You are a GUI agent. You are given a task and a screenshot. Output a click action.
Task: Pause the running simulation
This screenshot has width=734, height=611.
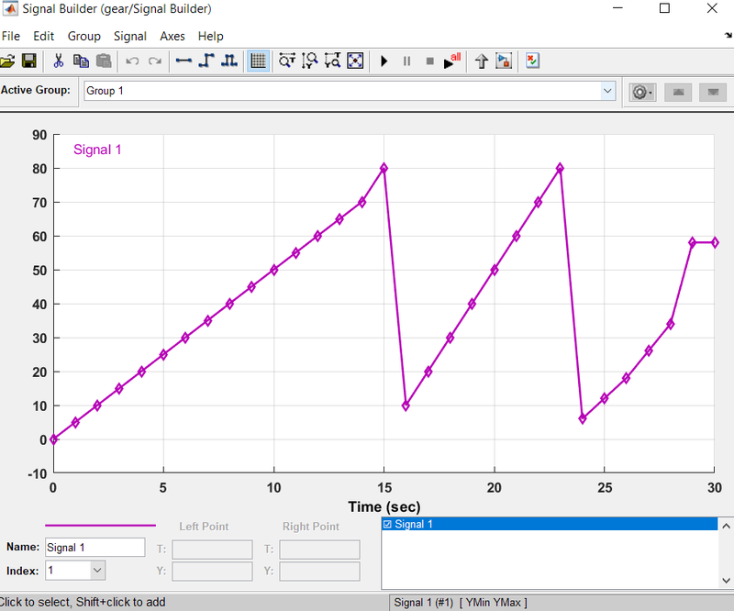[406, 61]
